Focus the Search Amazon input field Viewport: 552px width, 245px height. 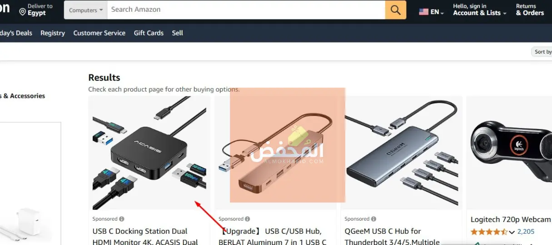pos(246,10)
